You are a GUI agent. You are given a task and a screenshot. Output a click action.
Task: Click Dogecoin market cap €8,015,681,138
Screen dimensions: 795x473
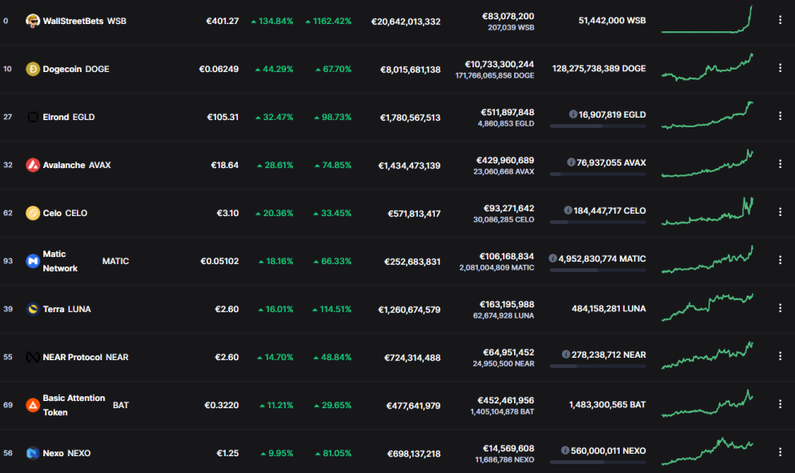click(x=411, y=70)
